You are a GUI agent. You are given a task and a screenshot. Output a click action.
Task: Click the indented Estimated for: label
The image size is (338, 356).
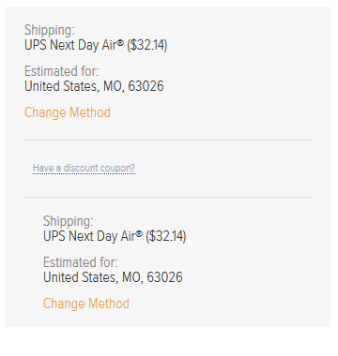[81, 262]
